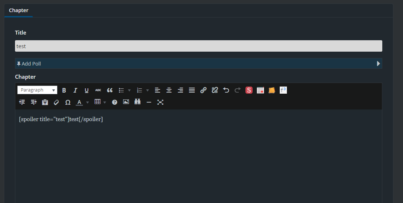Remove link with the broken chain icon
403x203 pixels.
(x=215, y=90)
